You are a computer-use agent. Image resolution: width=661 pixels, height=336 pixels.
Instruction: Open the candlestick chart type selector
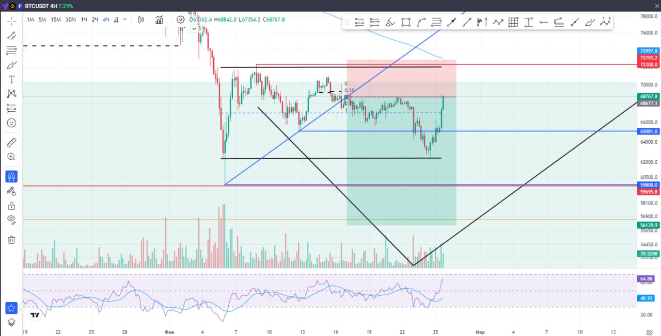[x=140, y=20]
